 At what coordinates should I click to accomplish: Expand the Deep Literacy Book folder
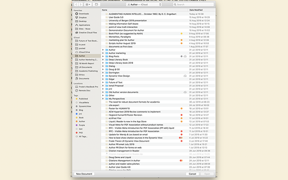pos(103,59)
